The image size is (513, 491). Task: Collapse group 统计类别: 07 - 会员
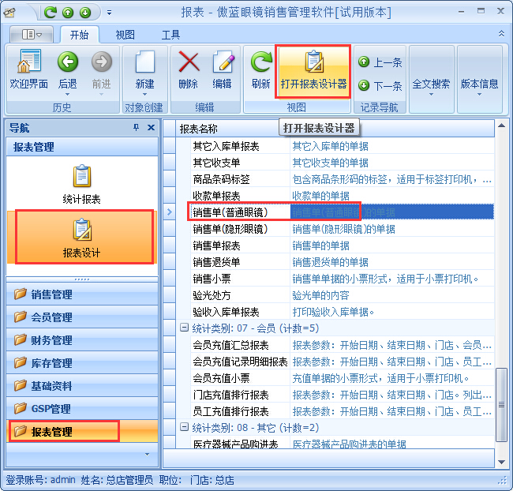[x=184, y=328]
